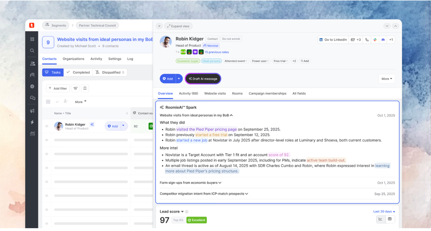The width and height of the screenshot is (431, 231).
Task: Open the contacts people icon in sidebar
Action: pos(32,63)
